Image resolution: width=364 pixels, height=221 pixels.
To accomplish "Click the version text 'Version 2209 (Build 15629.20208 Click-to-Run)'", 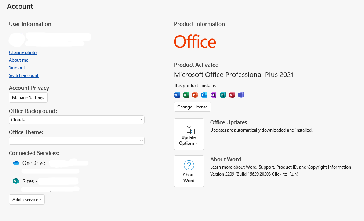I will tap(254, 174).
